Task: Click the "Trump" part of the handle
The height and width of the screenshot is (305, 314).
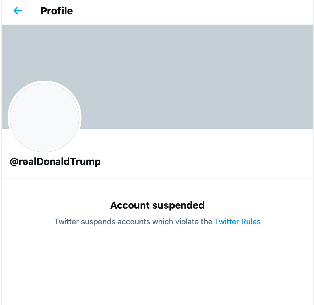Action: tap(85, 162)
